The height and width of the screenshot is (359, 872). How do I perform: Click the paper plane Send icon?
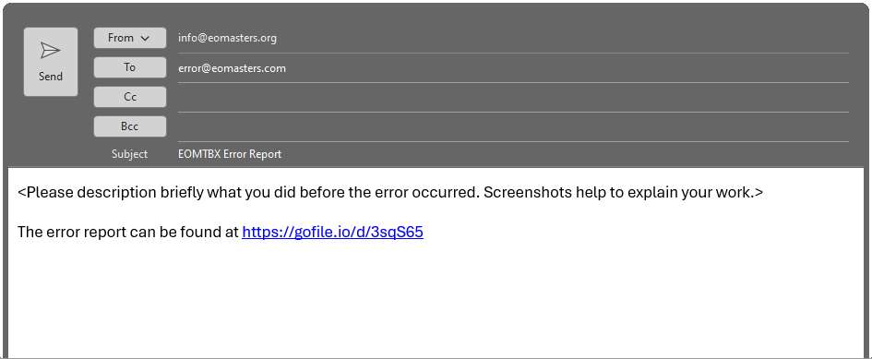pos(50,51)
